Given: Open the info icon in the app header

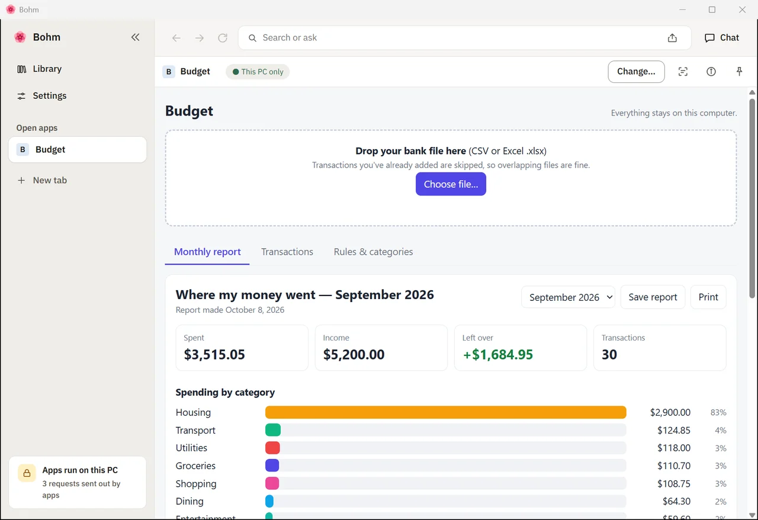Looking at the screenshot, I should [x=711, y=72].
